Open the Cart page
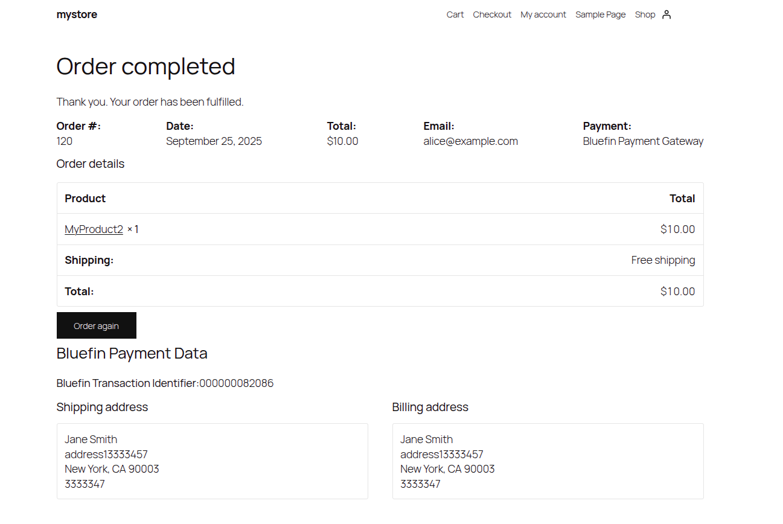The width and height of the screenshot is (783, 524). click(455, 14)
